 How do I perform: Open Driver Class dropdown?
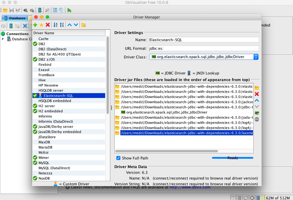tap(256, 57)
